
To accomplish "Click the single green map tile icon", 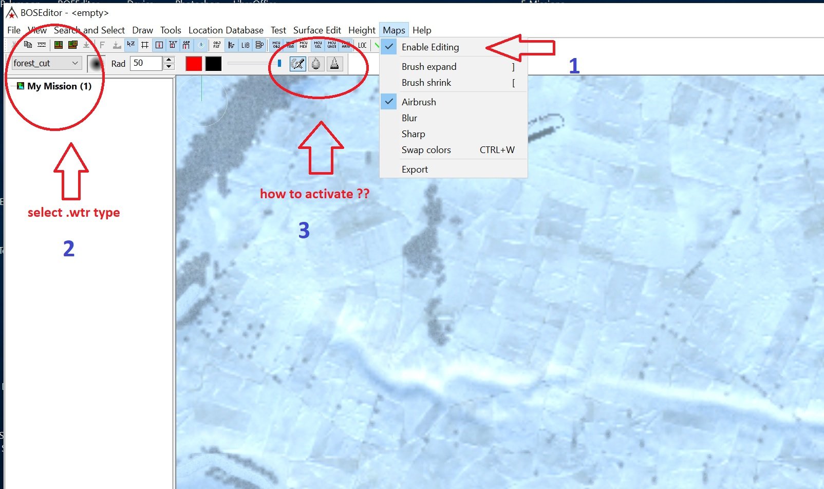I will click(59, 45).
